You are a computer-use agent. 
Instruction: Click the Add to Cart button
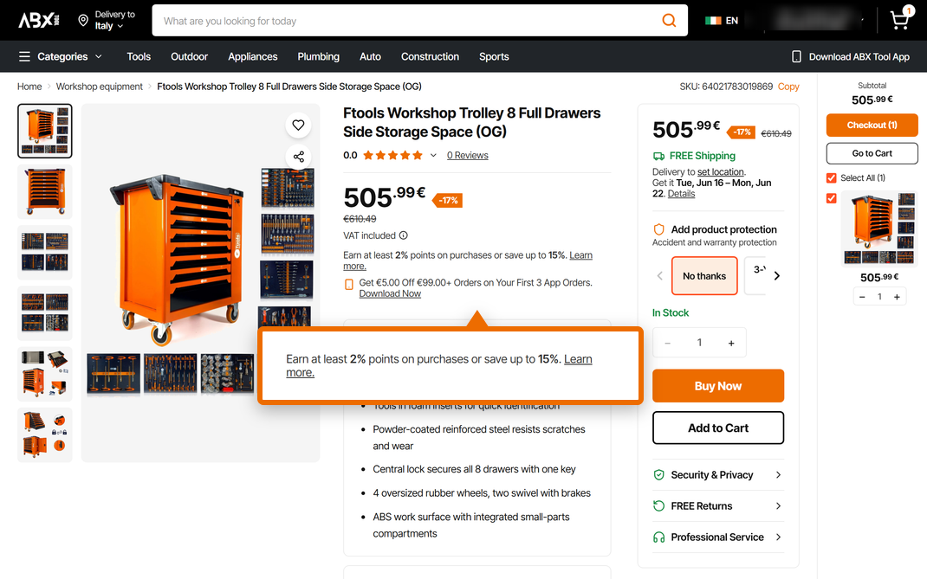pos(717,428)
